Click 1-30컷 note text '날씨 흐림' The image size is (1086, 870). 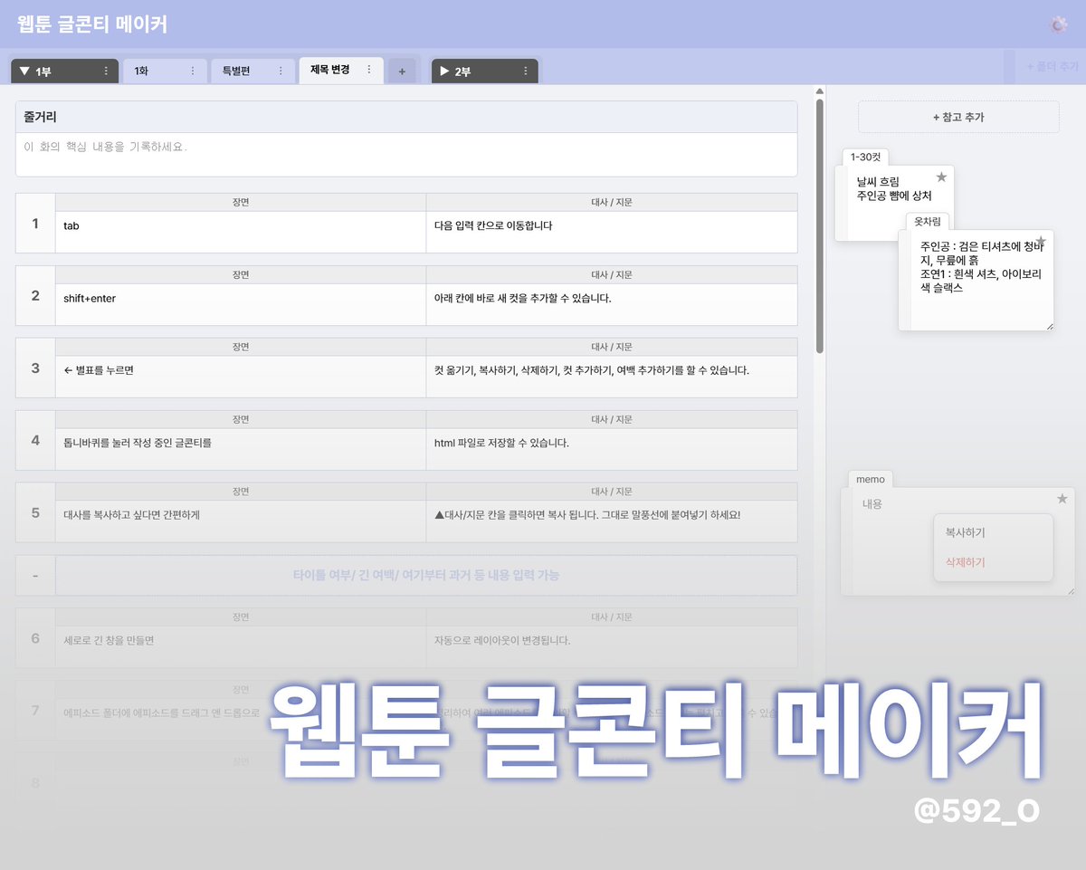pyautogui.click(x=878, y=182)
